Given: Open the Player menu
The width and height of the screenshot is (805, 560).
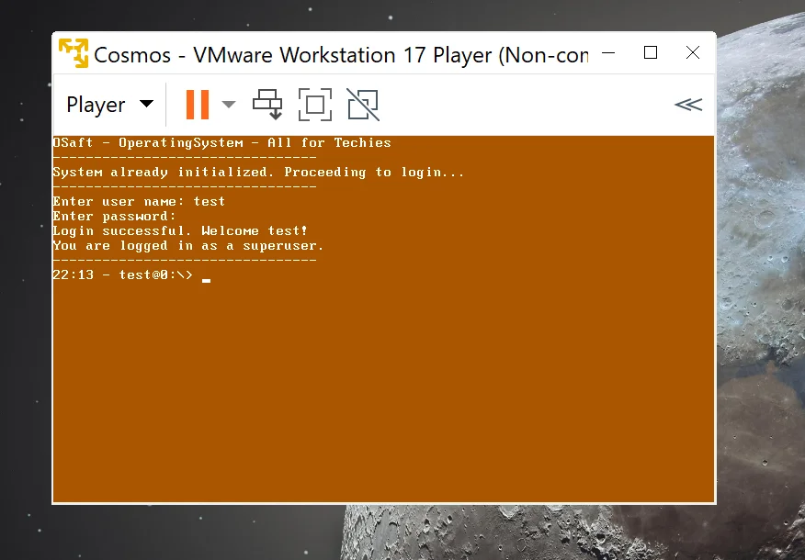Looking at the screenshot, I should (x=110, y=105).
